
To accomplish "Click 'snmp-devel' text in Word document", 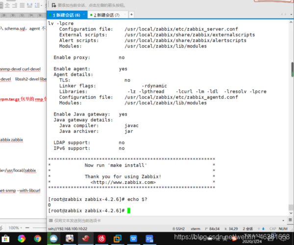I will pyautogui.click(x=11, y=69).
